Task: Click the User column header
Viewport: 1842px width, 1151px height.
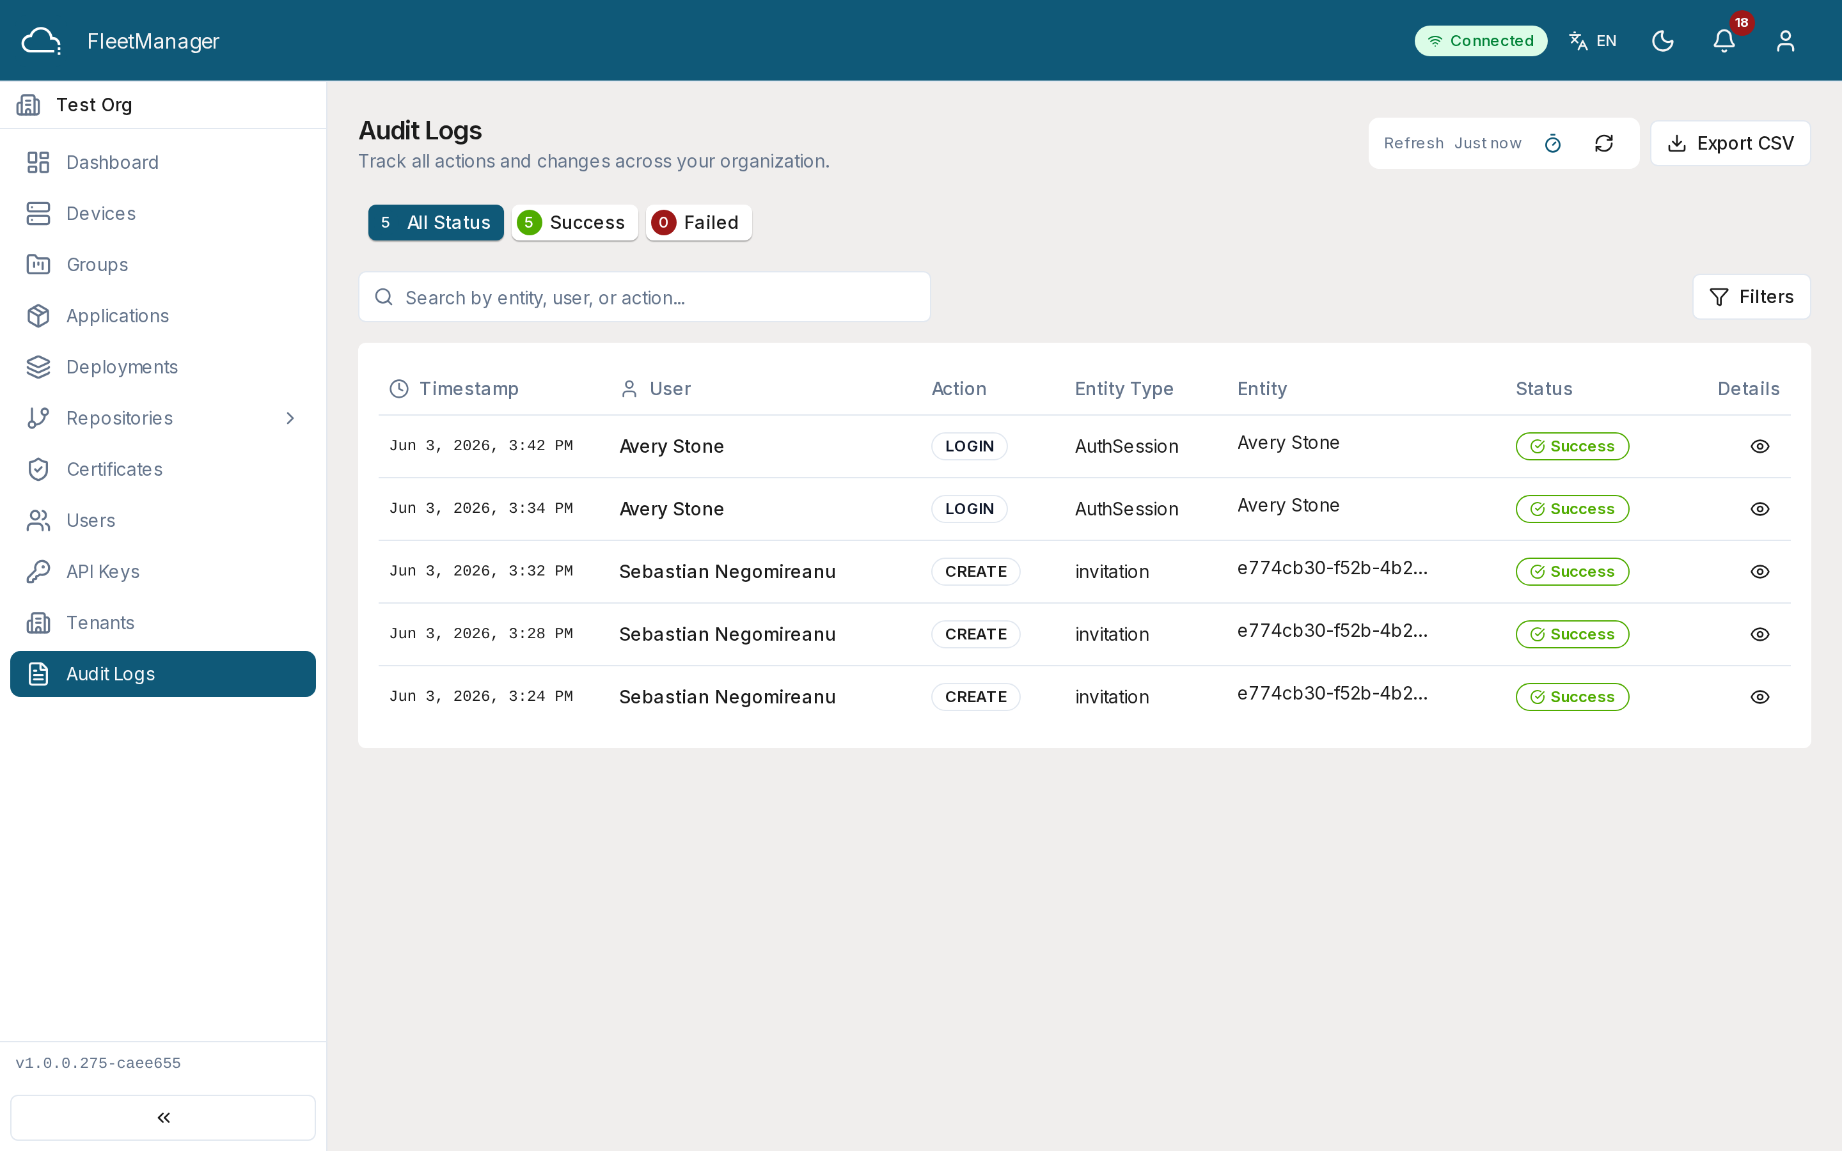Action: pyautogui.click(x=656, y=389)
